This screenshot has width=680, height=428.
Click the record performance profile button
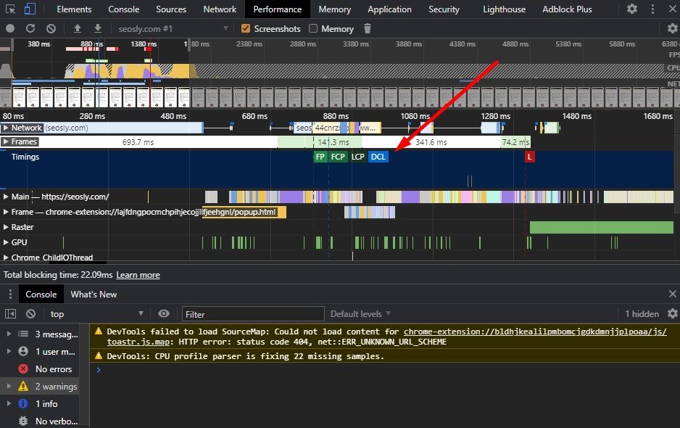click(x=10, y=28)
